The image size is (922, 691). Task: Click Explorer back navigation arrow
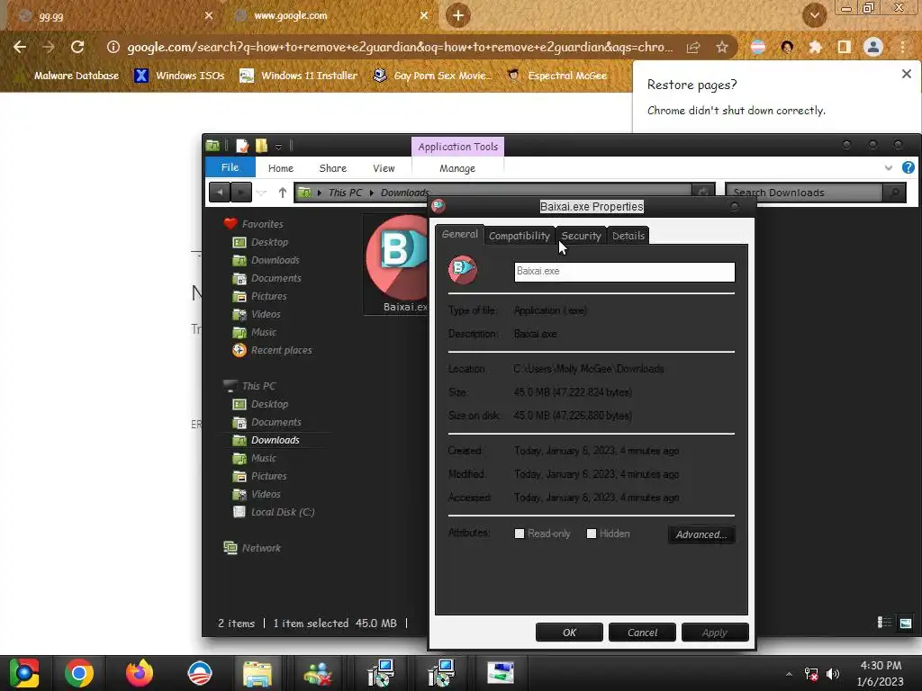pyautogui.click(x=220, y=193)
